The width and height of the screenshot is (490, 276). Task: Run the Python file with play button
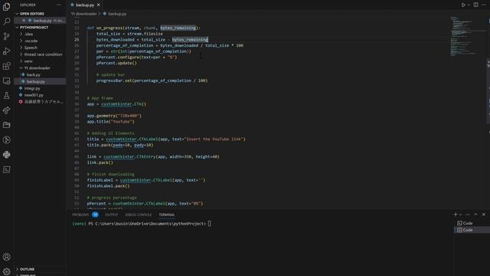point(463,5)
